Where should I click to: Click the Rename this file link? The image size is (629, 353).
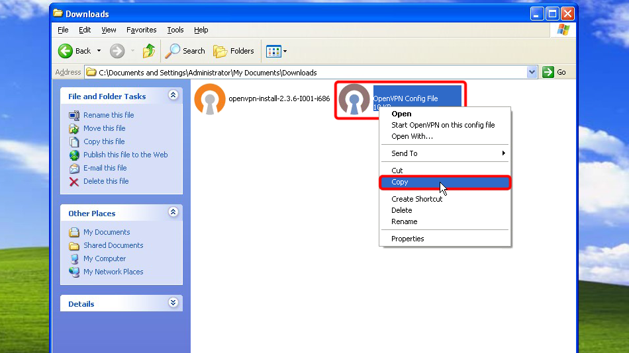click(109, 115)
